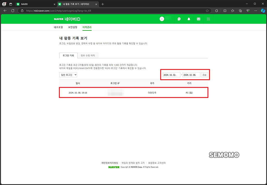Viewport: 267px width, 185px height.
Task: Click the 대한민국 country cell
Action: pyautogui.click(x=152, y=93)
